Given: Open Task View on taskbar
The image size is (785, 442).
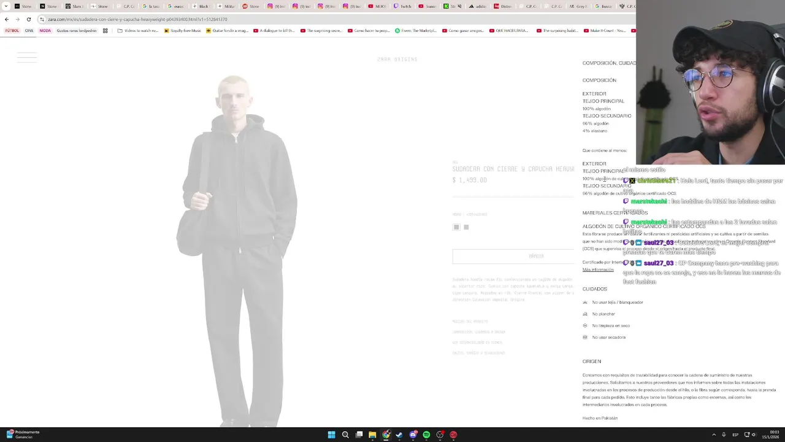Looking at the screenshot, I should pos(359,435).
